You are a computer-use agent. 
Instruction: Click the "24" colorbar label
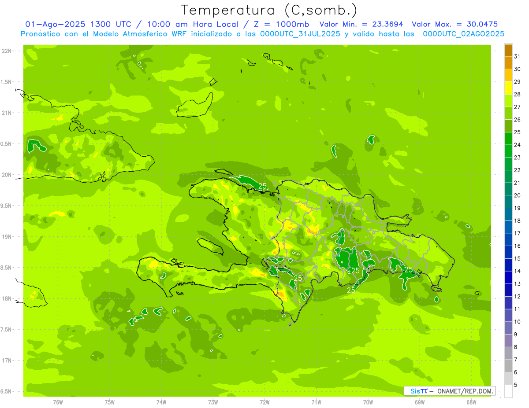pyautogui.click(x=518, y=145)
